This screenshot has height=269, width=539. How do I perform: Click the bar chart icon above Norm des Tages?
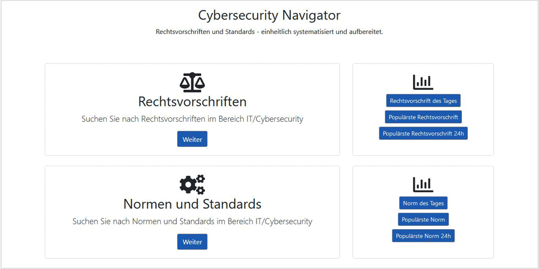pyautogui.click(x=423, y=185)
